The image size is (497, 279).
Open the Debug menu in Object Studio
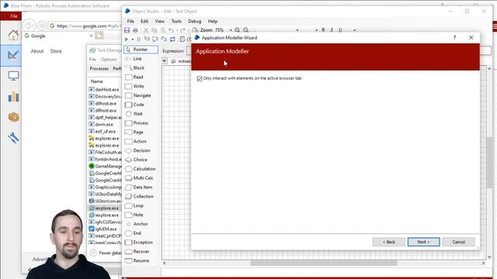click(195, 21)
